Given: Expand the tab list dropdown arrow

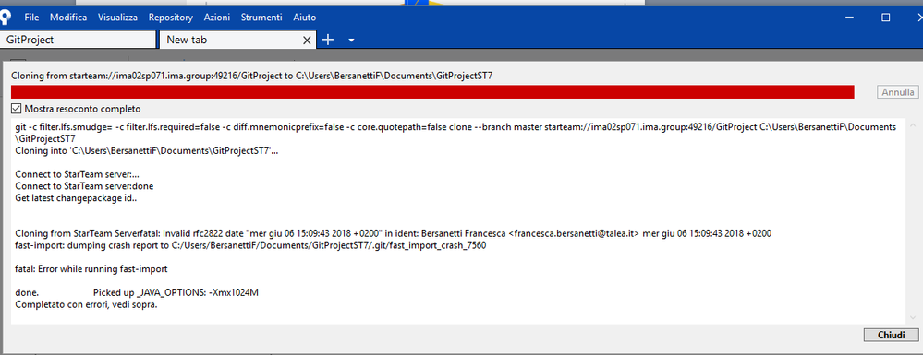Looking at the screenshot, I should tap(351, 41).
